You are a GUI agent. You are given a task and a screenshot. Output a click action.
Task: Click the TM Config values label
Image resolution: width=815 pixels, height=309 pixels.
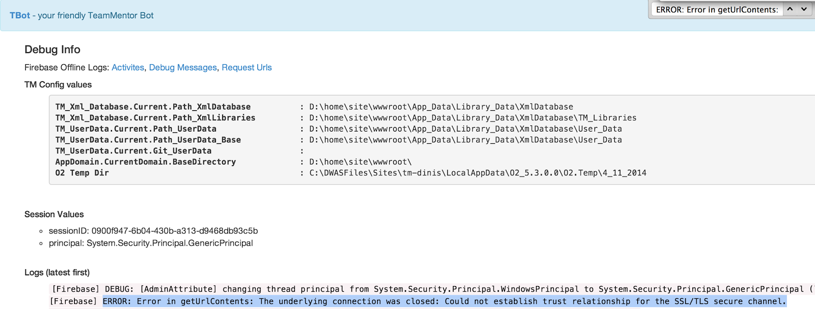tap(58, 85)
